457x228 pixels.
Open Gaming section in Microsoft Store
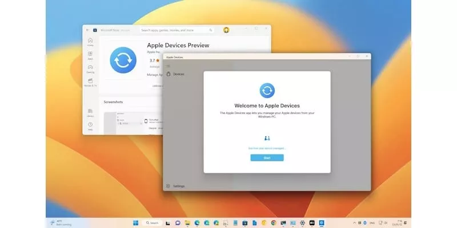coord(90,69)
